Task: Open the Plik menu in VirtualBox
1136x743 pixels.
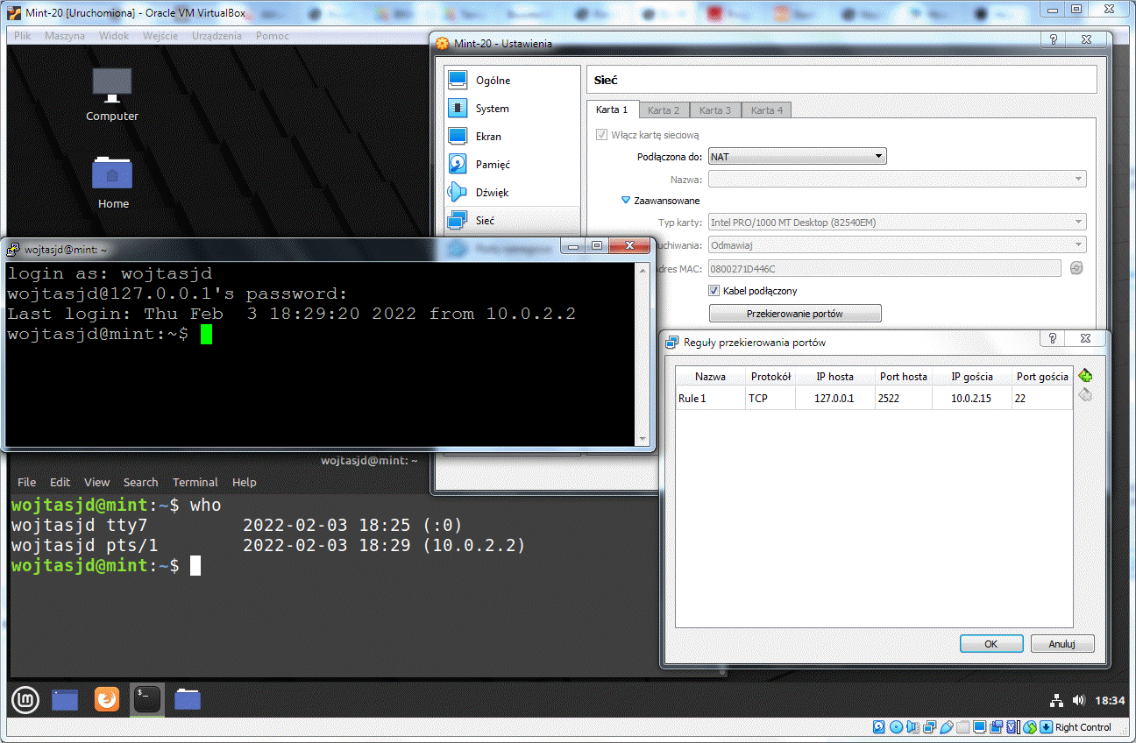Action: tap(23, 36)
